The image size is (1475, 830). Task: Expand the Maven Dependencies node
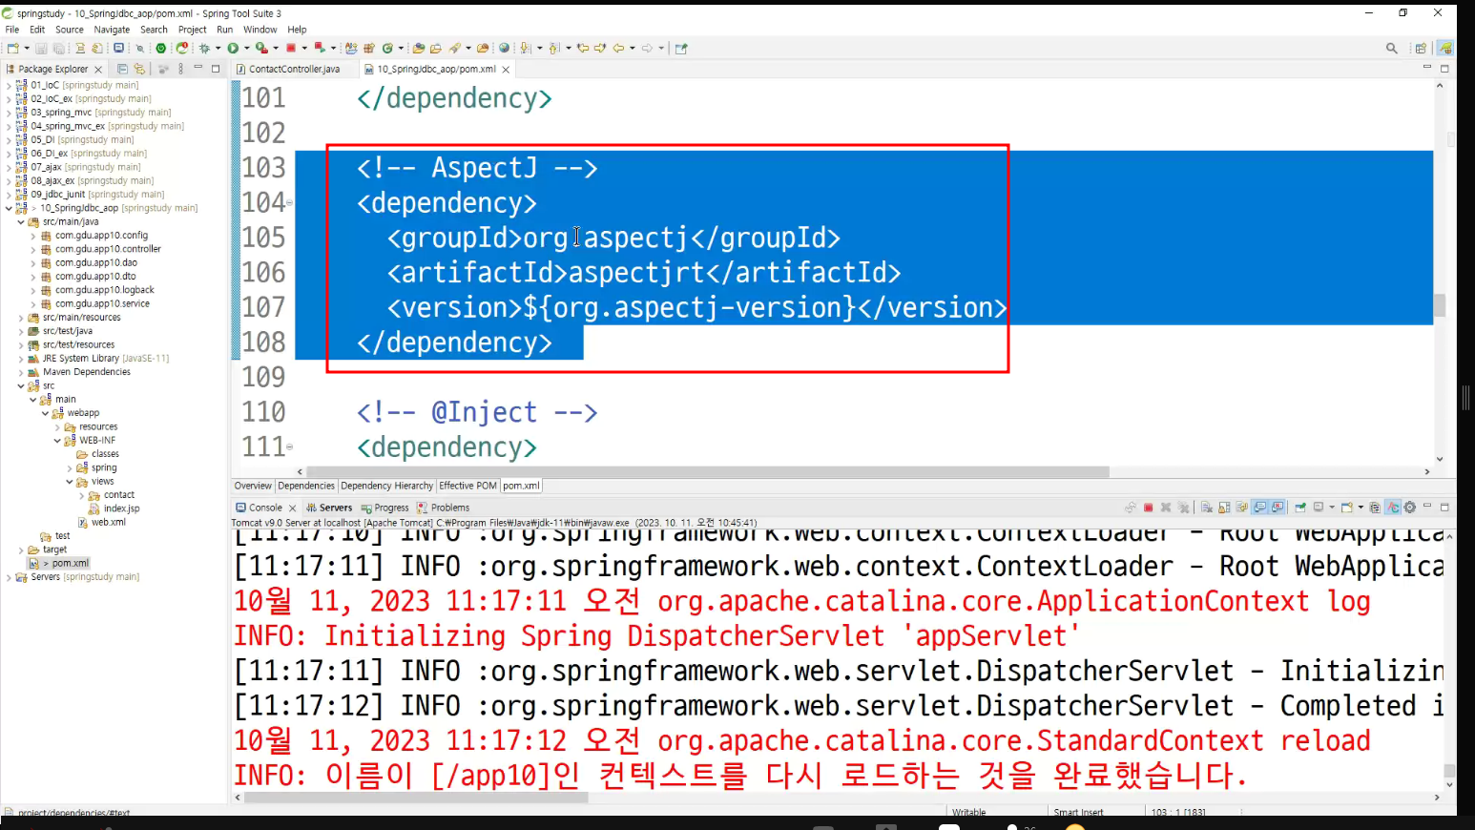pyautogui.click(x=21, y=372)
